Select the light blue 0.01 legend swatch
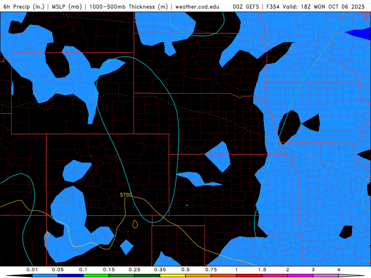371x278 pixels. [x=45, y=276]
